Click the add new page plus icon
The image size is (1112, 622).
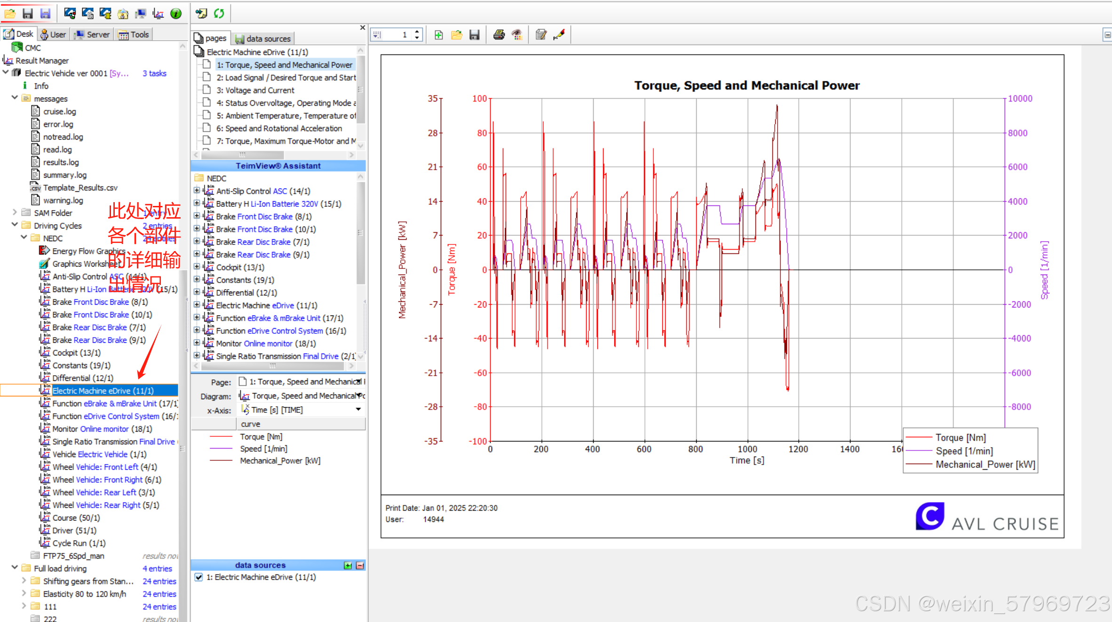coord(438,35)
